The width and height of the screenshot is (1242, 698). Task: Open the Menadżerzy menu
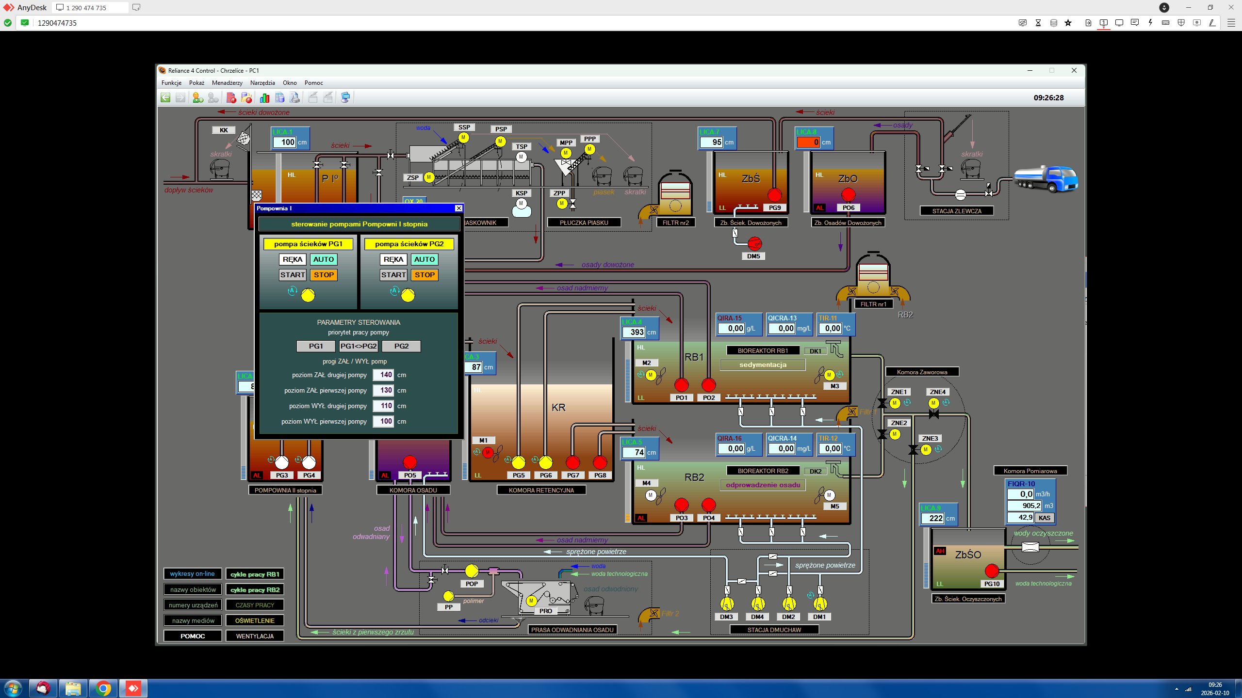point(227,83)
